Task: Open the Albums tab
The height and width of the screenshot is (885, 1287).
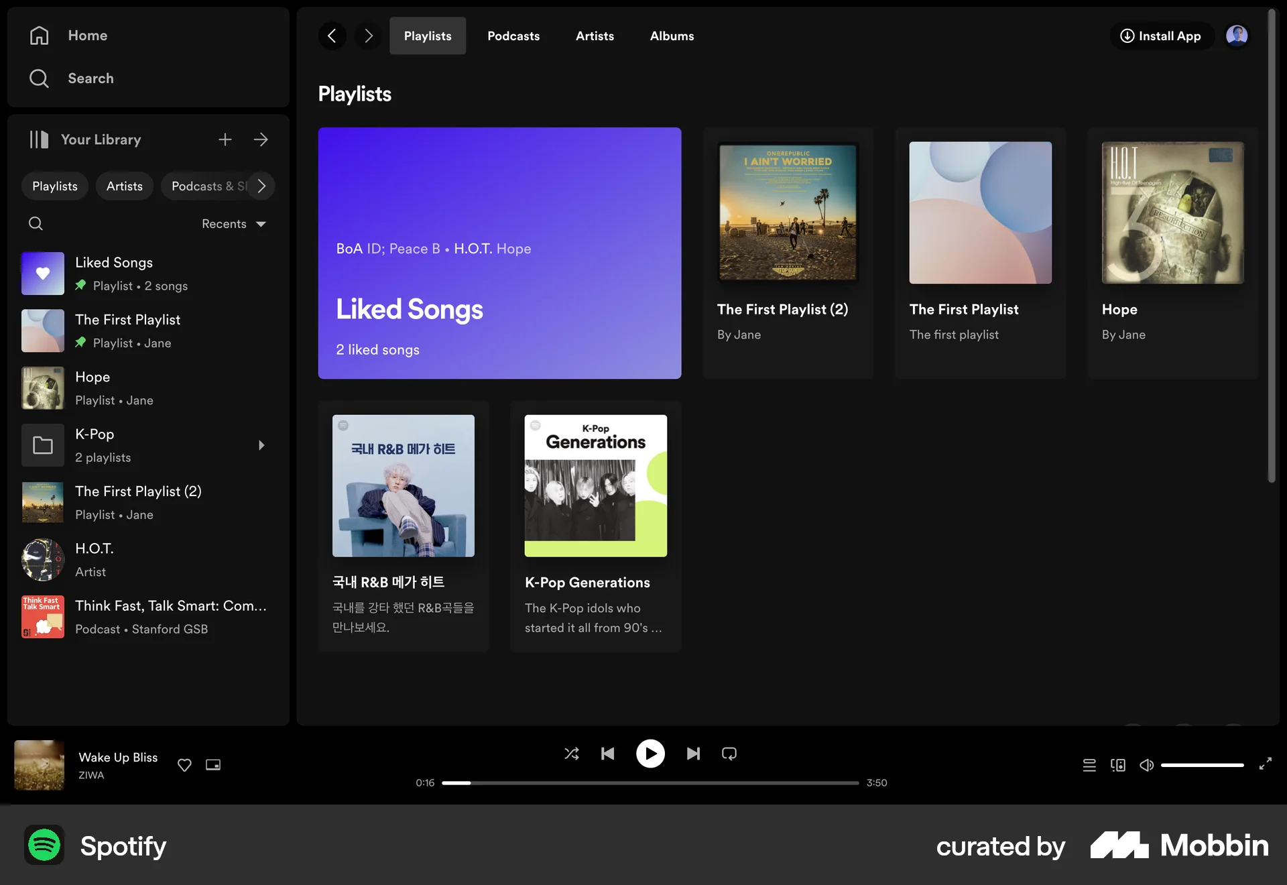Action: pos(672,36)
